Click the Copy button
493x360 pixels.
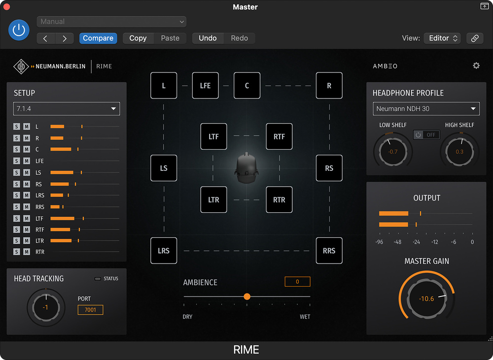[138, 38]
